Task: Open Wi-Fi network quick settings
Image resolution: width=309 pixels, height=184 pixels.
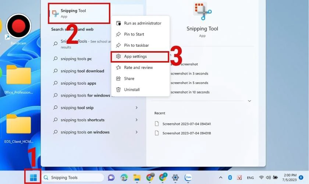Action: pyautogui.click(x=261, y=177)
